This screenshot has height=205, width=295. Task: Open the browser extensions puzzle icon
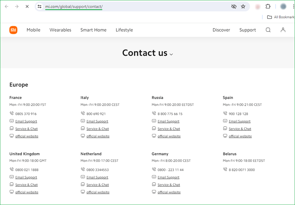click(x=268, y=7)
